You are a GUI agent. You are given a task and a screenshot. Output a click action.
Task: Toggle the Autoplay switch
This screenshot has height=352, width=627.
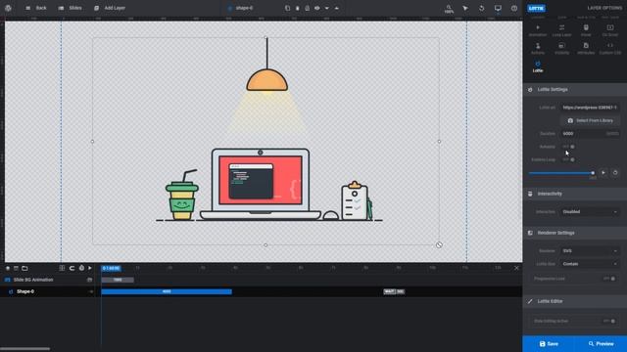tap(569, 147)
